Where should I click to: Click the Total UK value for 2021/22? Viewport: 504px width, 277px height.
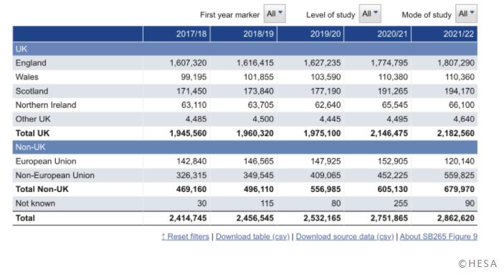click(456, 133)
